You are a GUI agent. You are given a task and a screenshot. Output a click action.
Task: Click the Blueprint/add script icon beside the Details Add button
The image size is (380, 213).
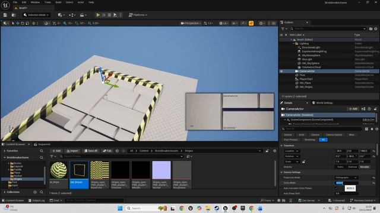point(363,109)
